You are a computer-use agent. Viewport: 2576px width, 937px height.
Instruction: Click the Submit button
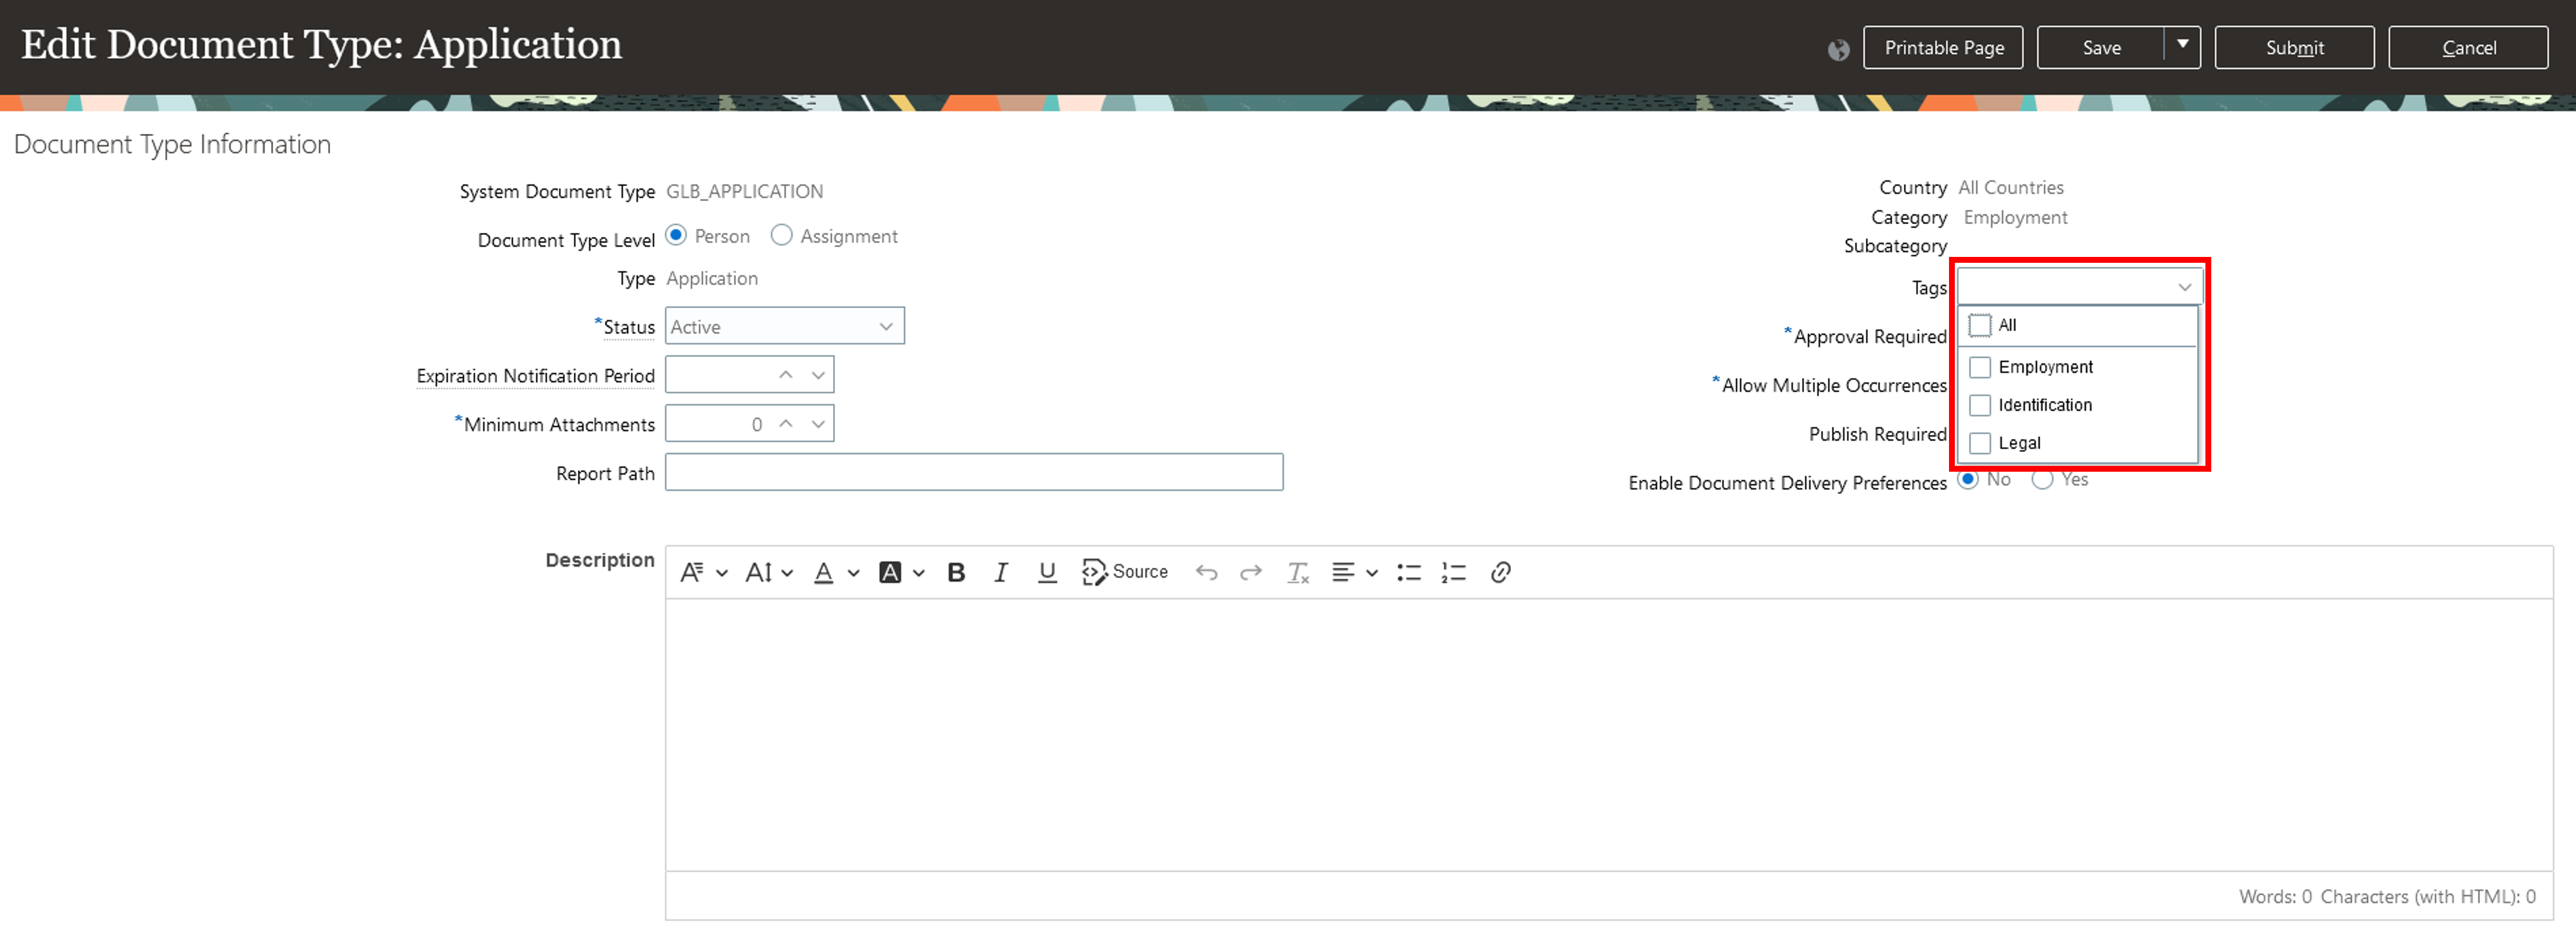click(2293, 47)
